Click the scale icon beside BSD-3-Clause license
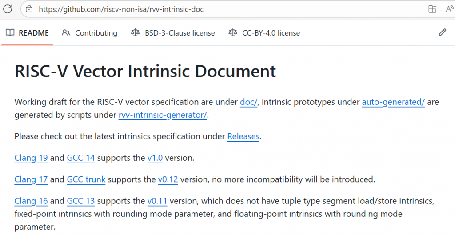Screen dimensions: 455x235 pyautogui.click(x=135, y=33)
